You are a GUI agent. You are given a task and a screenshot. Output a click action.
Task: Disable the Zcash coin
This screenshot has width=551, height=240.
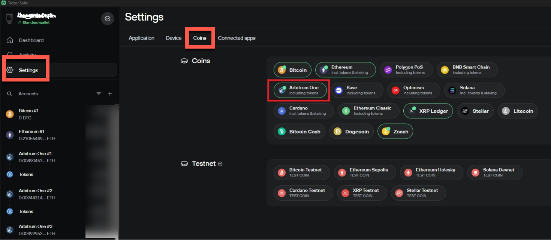(395, 131)
